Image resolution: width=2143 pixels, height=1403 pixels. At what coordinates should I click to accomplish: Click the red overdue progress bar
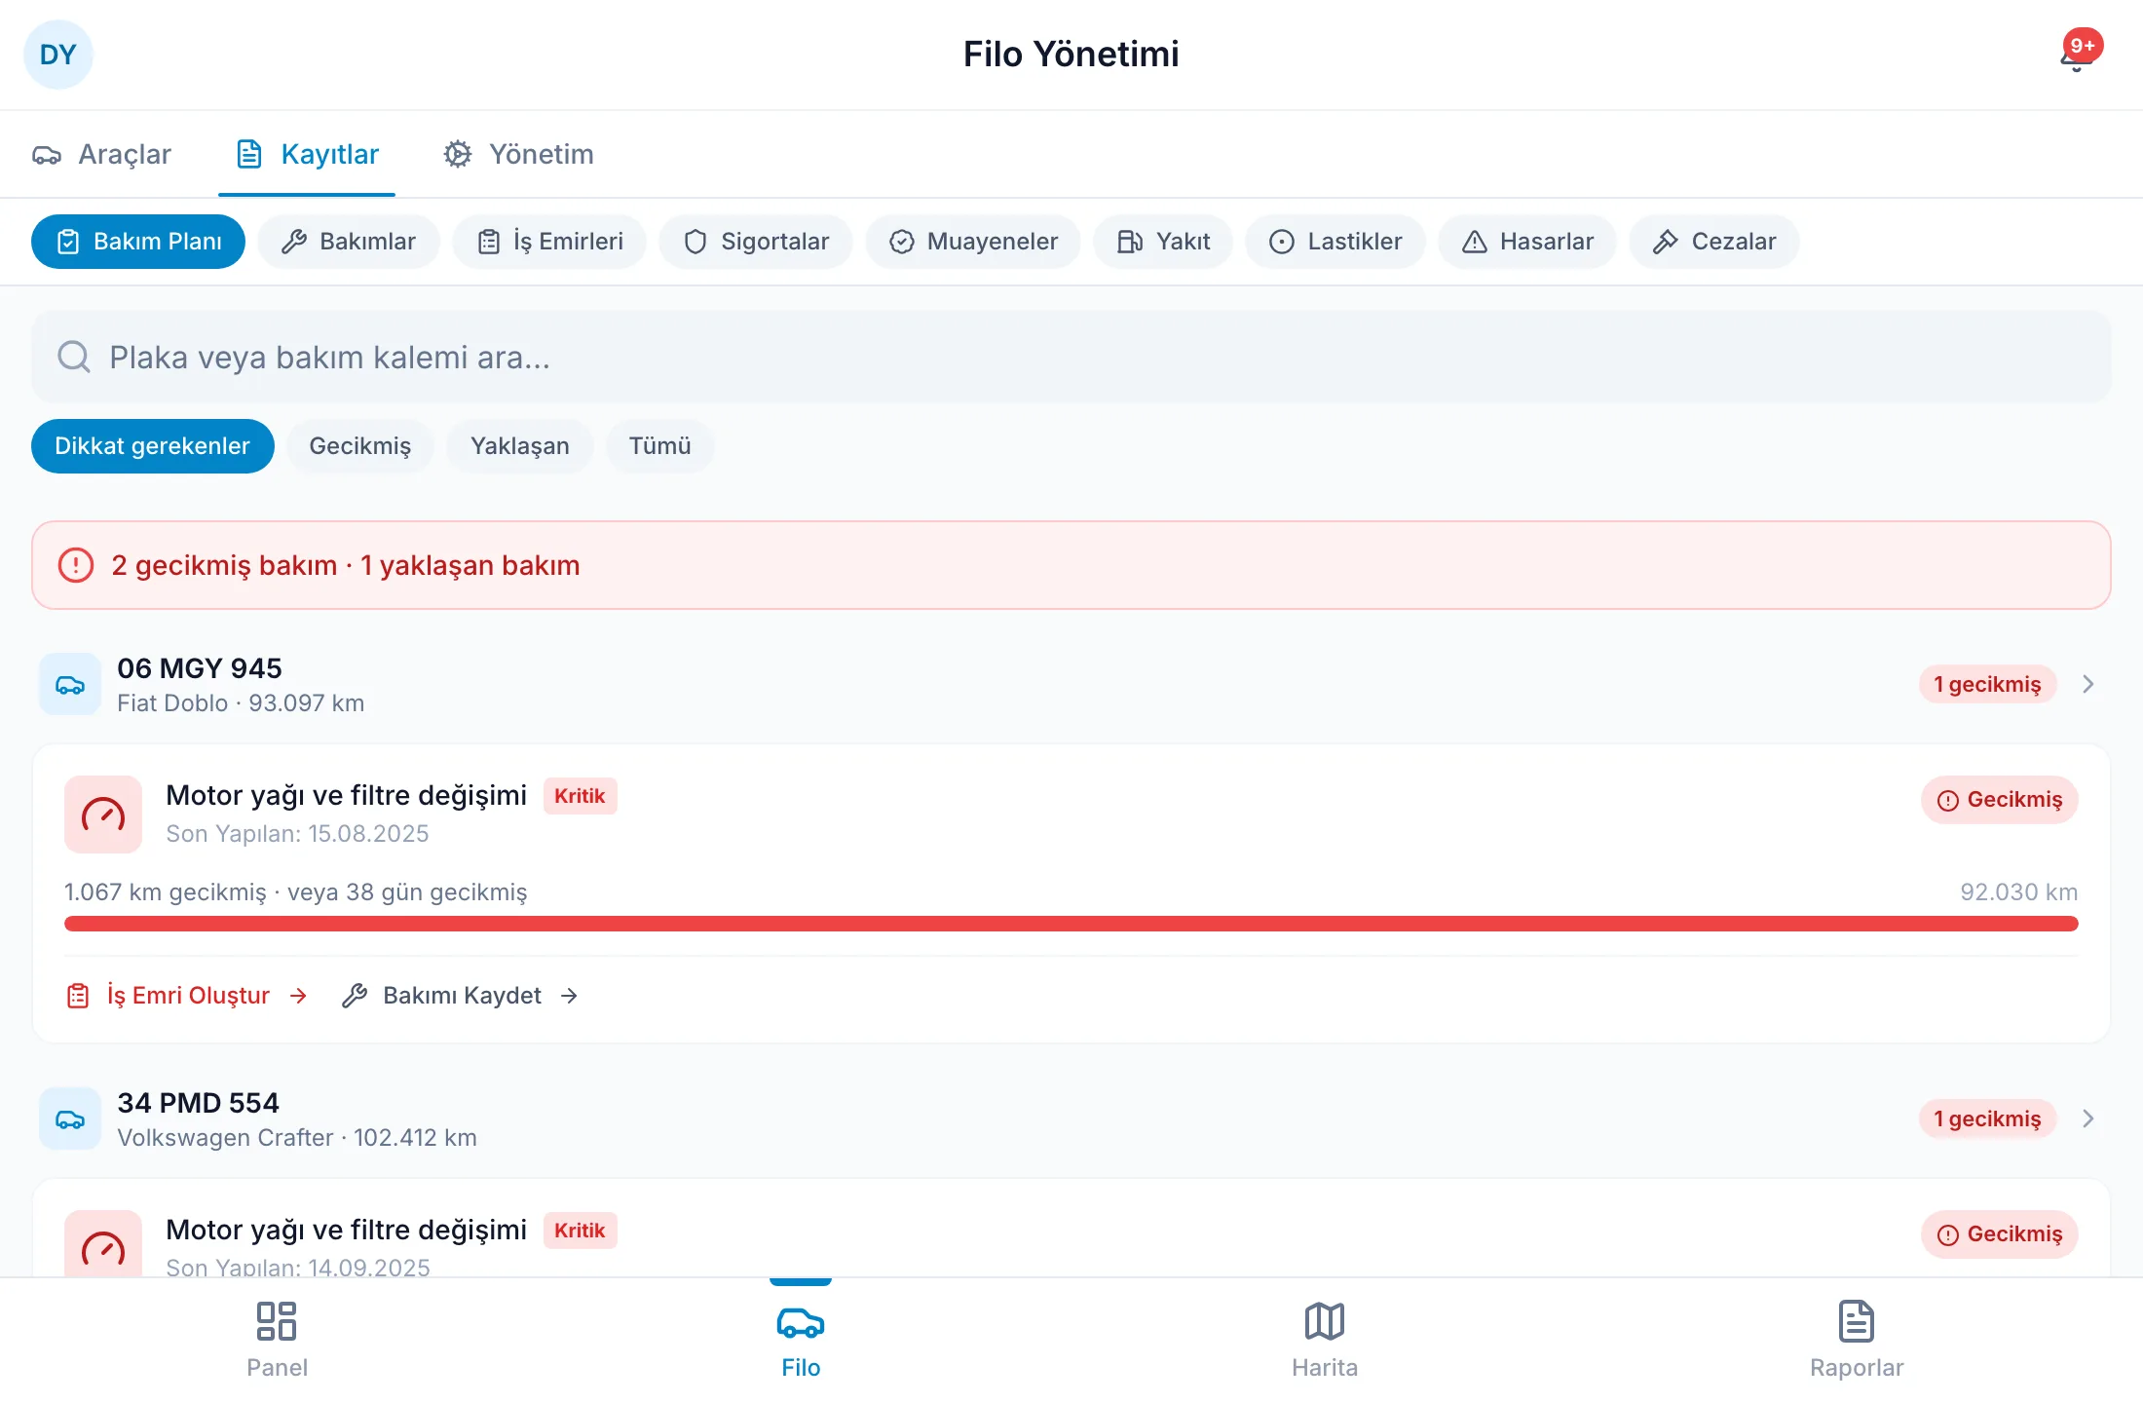coord(1071,924)
